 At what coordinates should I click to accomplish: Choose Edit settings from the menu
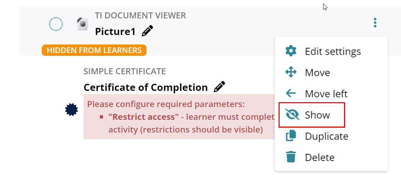pyautogui.click(x=333, y=52)
